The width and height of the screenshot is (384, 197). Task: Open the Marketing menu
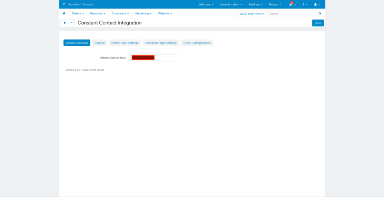click(143, 14)
